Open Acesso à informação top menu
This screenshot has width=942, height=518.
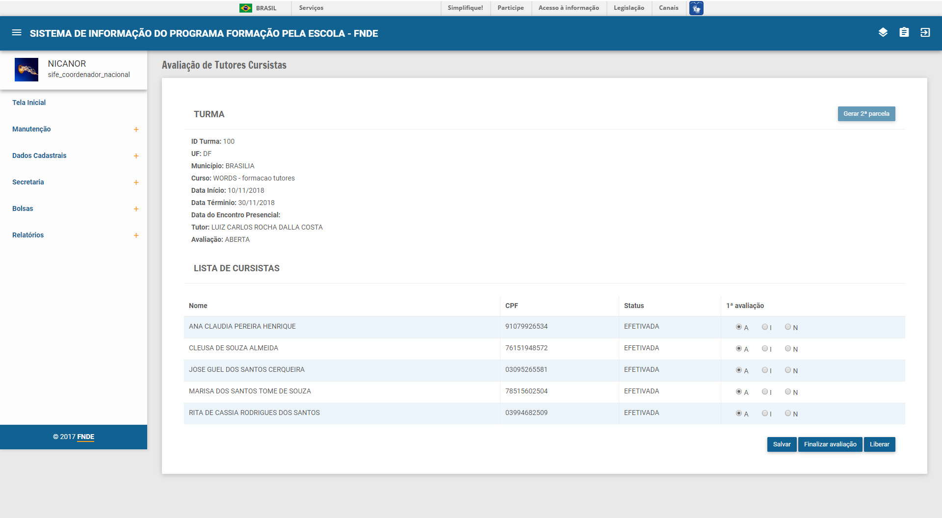pyautogui.click(x=568, y=8)
